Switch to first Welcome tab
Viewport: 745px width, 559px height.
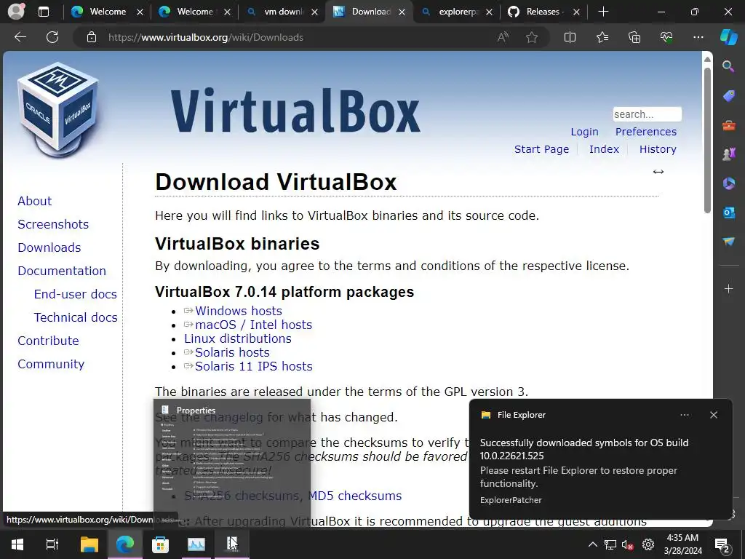(107, 12)
